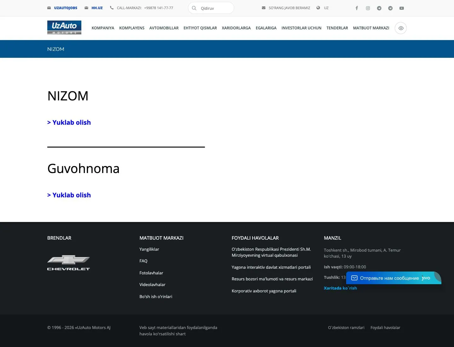This screenshot has width=454, height=347.
Task: Toggle the accessibility eye view mode
Action: coord(401,28)
